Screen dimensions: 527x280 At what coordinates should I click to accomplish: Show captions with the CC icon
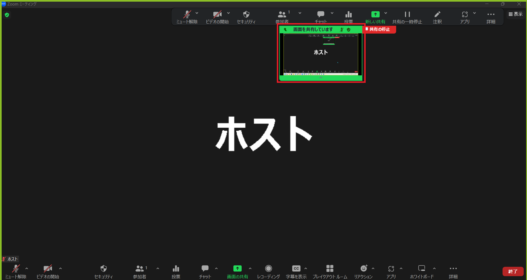click(x=296, y=269)
